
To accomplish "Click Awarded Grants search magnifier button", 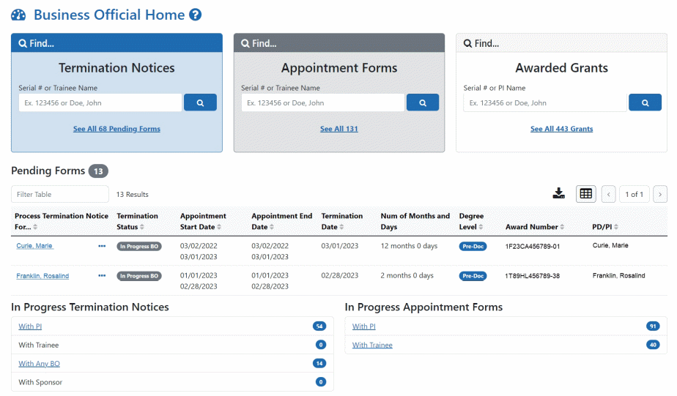I will pyautogui.click(x=645, y=102).
